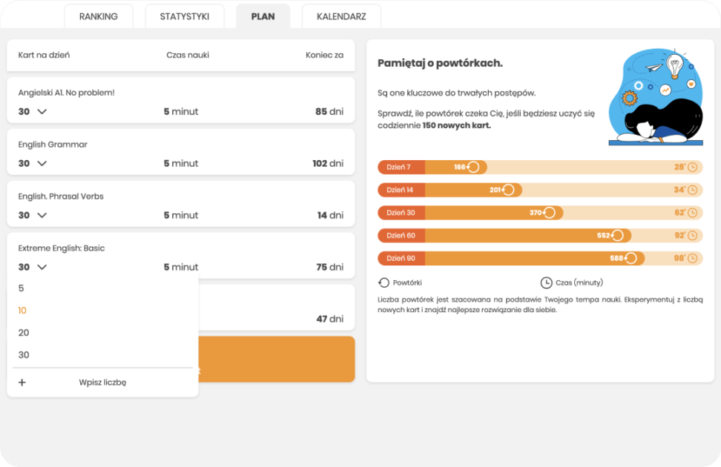
Task: Click the studying girl illustration
Action: tap(655, 97)
